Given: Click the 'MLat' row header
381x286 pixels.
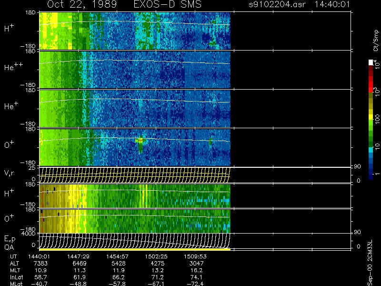Looking at the screenshot, I should pos(16,284).
